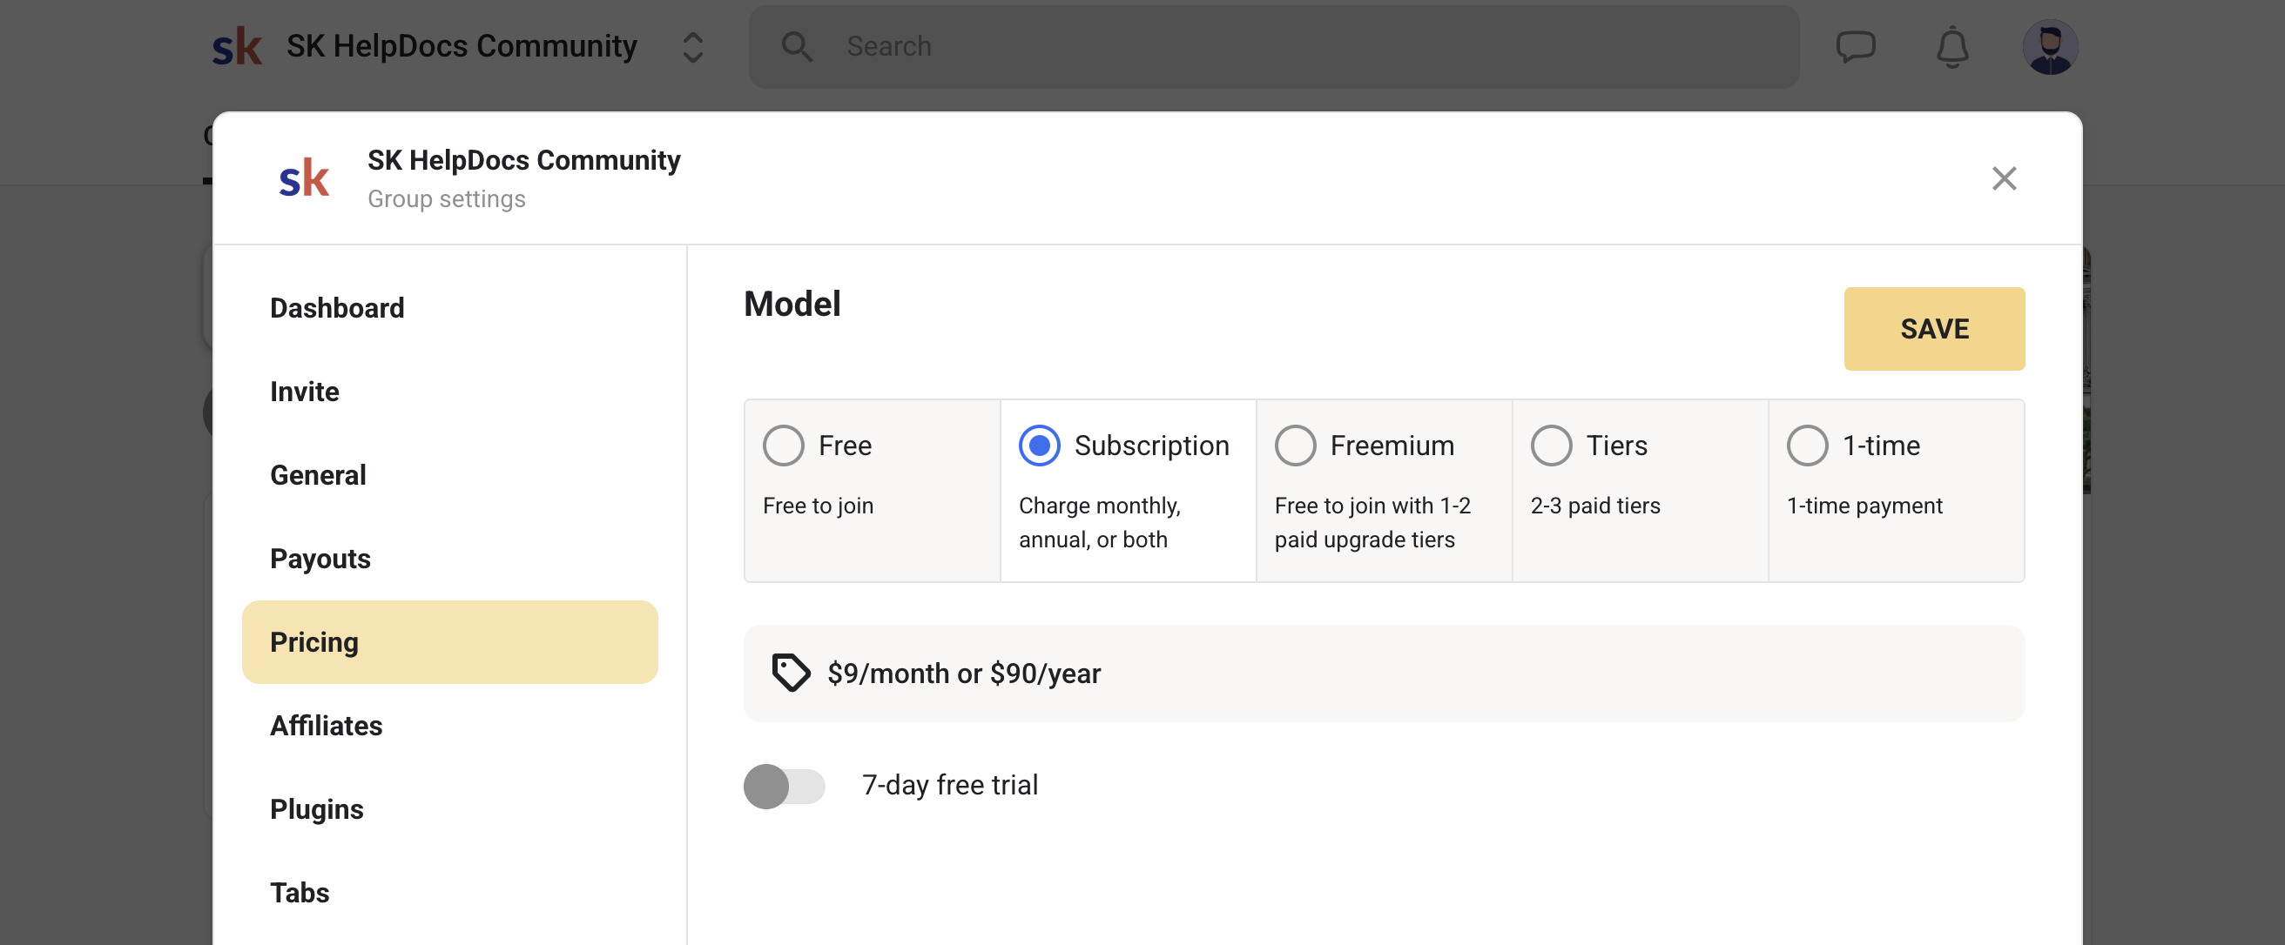Click the notifications bell icon
The height and width of the screenshot is (945, 2285).
click(1951, 46)
